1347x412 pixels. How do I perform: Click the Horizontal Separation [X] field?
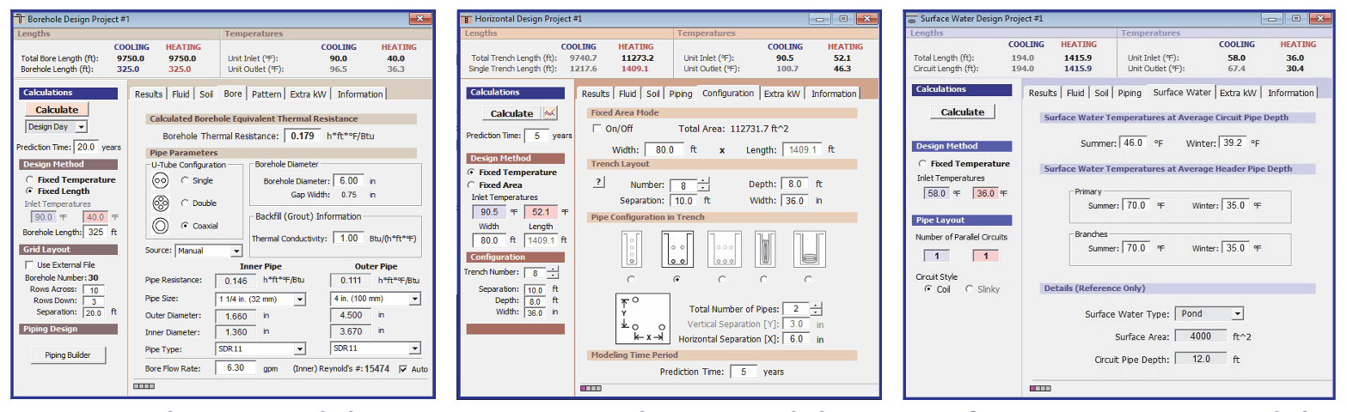[x=795, y=339]
